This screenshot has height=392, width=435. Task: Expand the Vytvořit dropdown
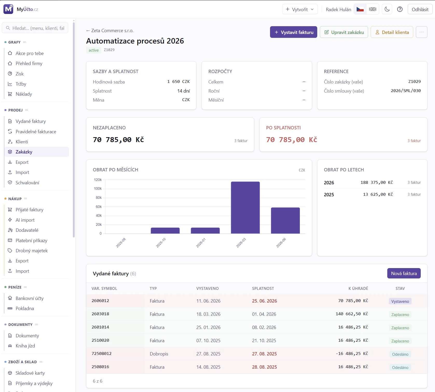pyautogui.click(x=300, y=9)
